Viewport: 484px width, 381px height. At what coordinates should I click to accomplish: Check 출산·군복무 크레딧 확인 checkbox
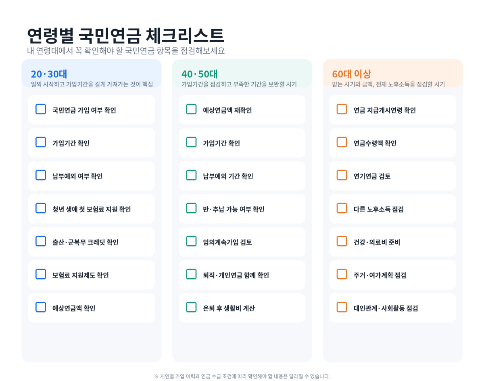tap(41, 241)
